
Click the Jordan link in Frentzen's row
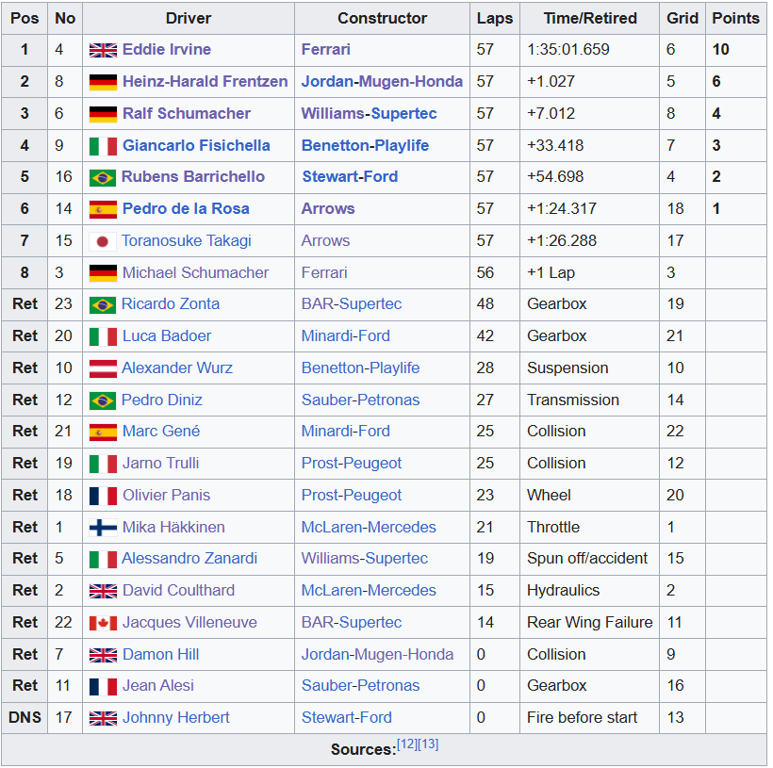[x=327, y=81]
